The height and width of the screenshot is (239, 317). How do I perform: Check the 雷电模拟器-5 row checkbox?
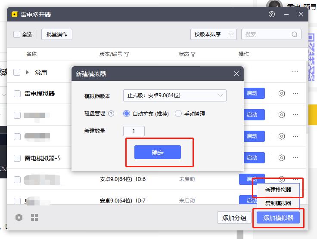pyautogui.click(x=17, y=158)
